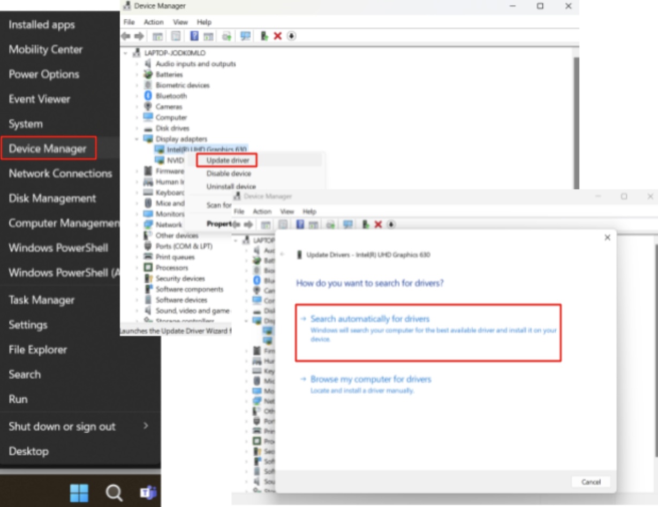
Task: Click the Cameras category icon
Action: click(148, 106)
